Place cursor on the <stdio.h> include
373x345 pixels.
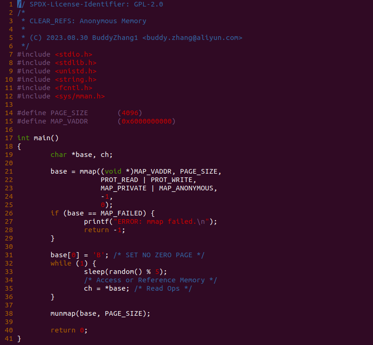73,54
